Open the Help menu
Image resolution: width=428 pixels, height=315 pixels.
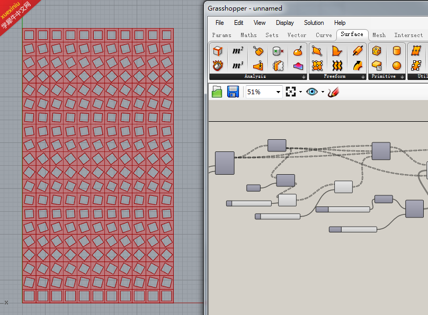340,23
